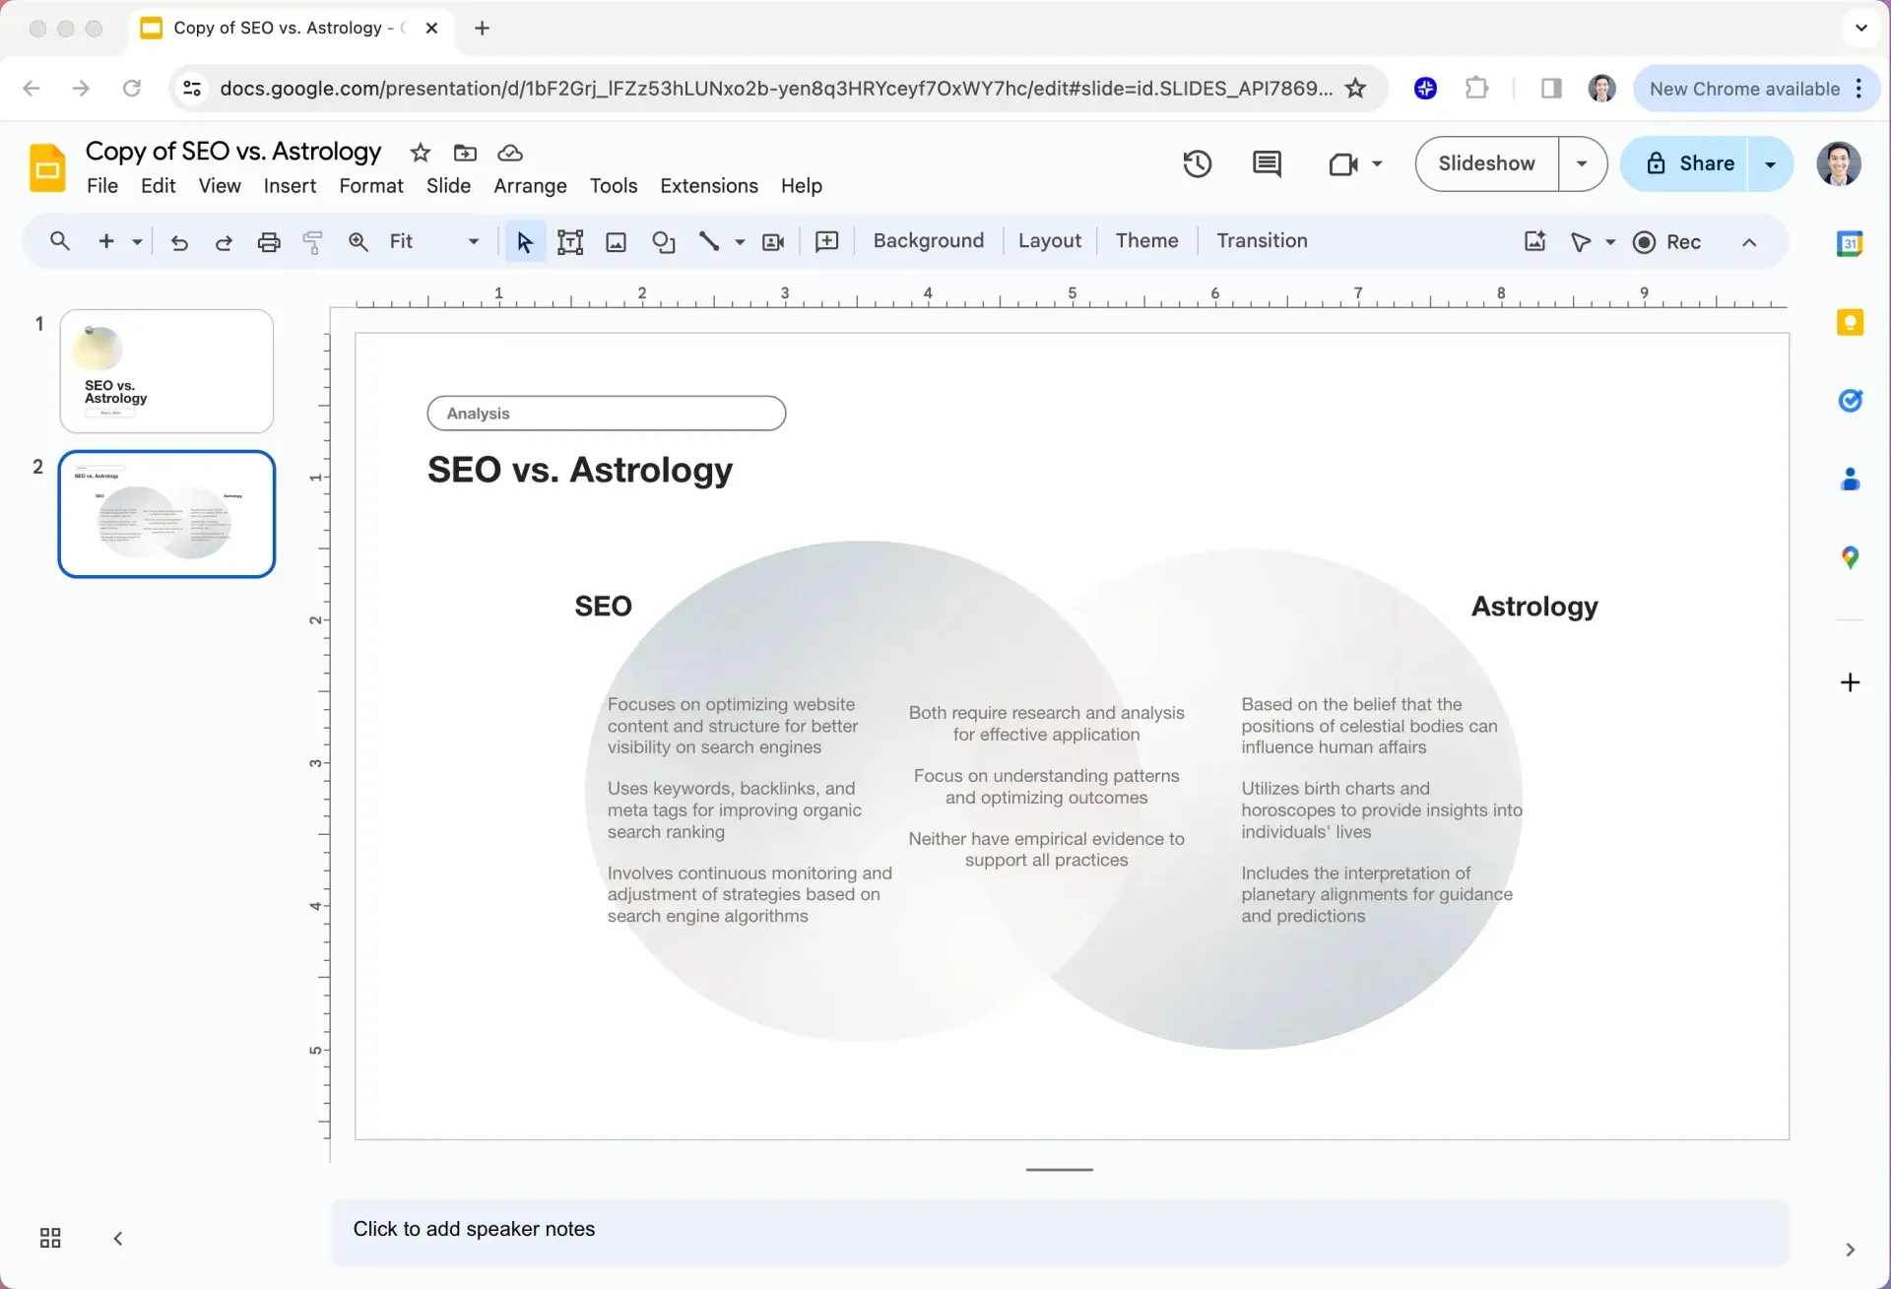Choose the Select arrow tool

(x=525, y=242)
